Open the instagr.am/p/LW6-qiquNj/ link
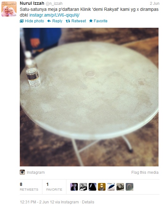Screen dimensions: 163x205 55,15
